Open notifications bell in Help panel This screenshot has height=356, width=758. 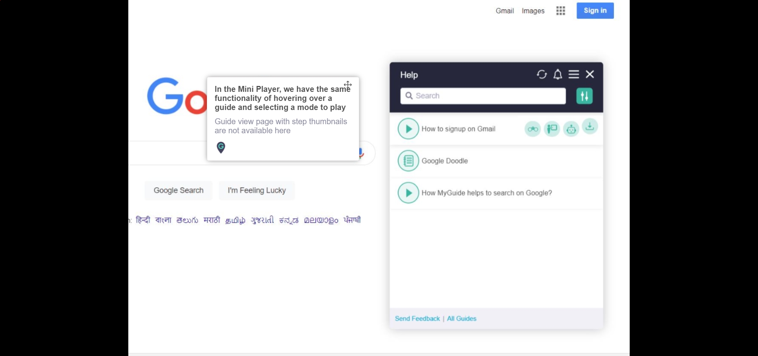pos(558,75)
